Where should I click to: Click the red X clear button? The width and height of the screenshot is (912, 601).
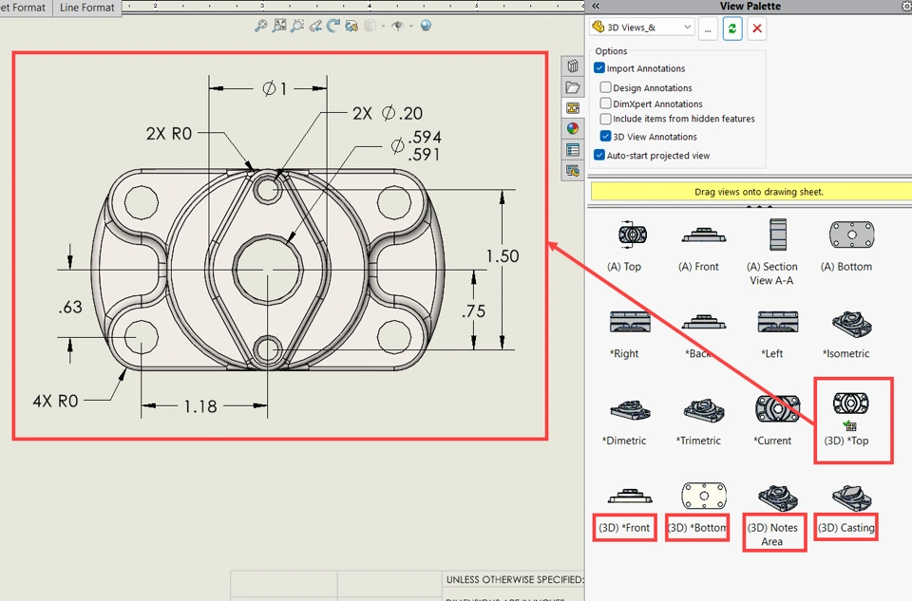[757, 28]
